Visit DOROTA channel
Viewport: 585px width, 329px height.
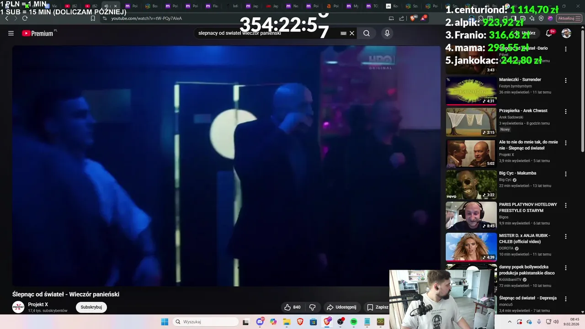click(x=506, y=248)
